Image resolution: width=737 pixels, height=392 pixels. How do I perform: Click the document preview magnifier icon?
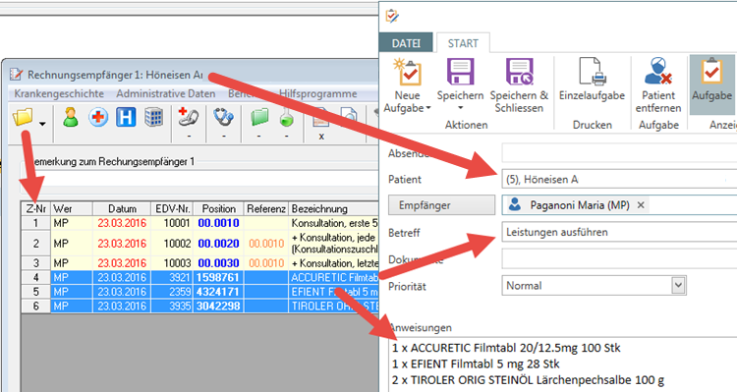(348, 117)
